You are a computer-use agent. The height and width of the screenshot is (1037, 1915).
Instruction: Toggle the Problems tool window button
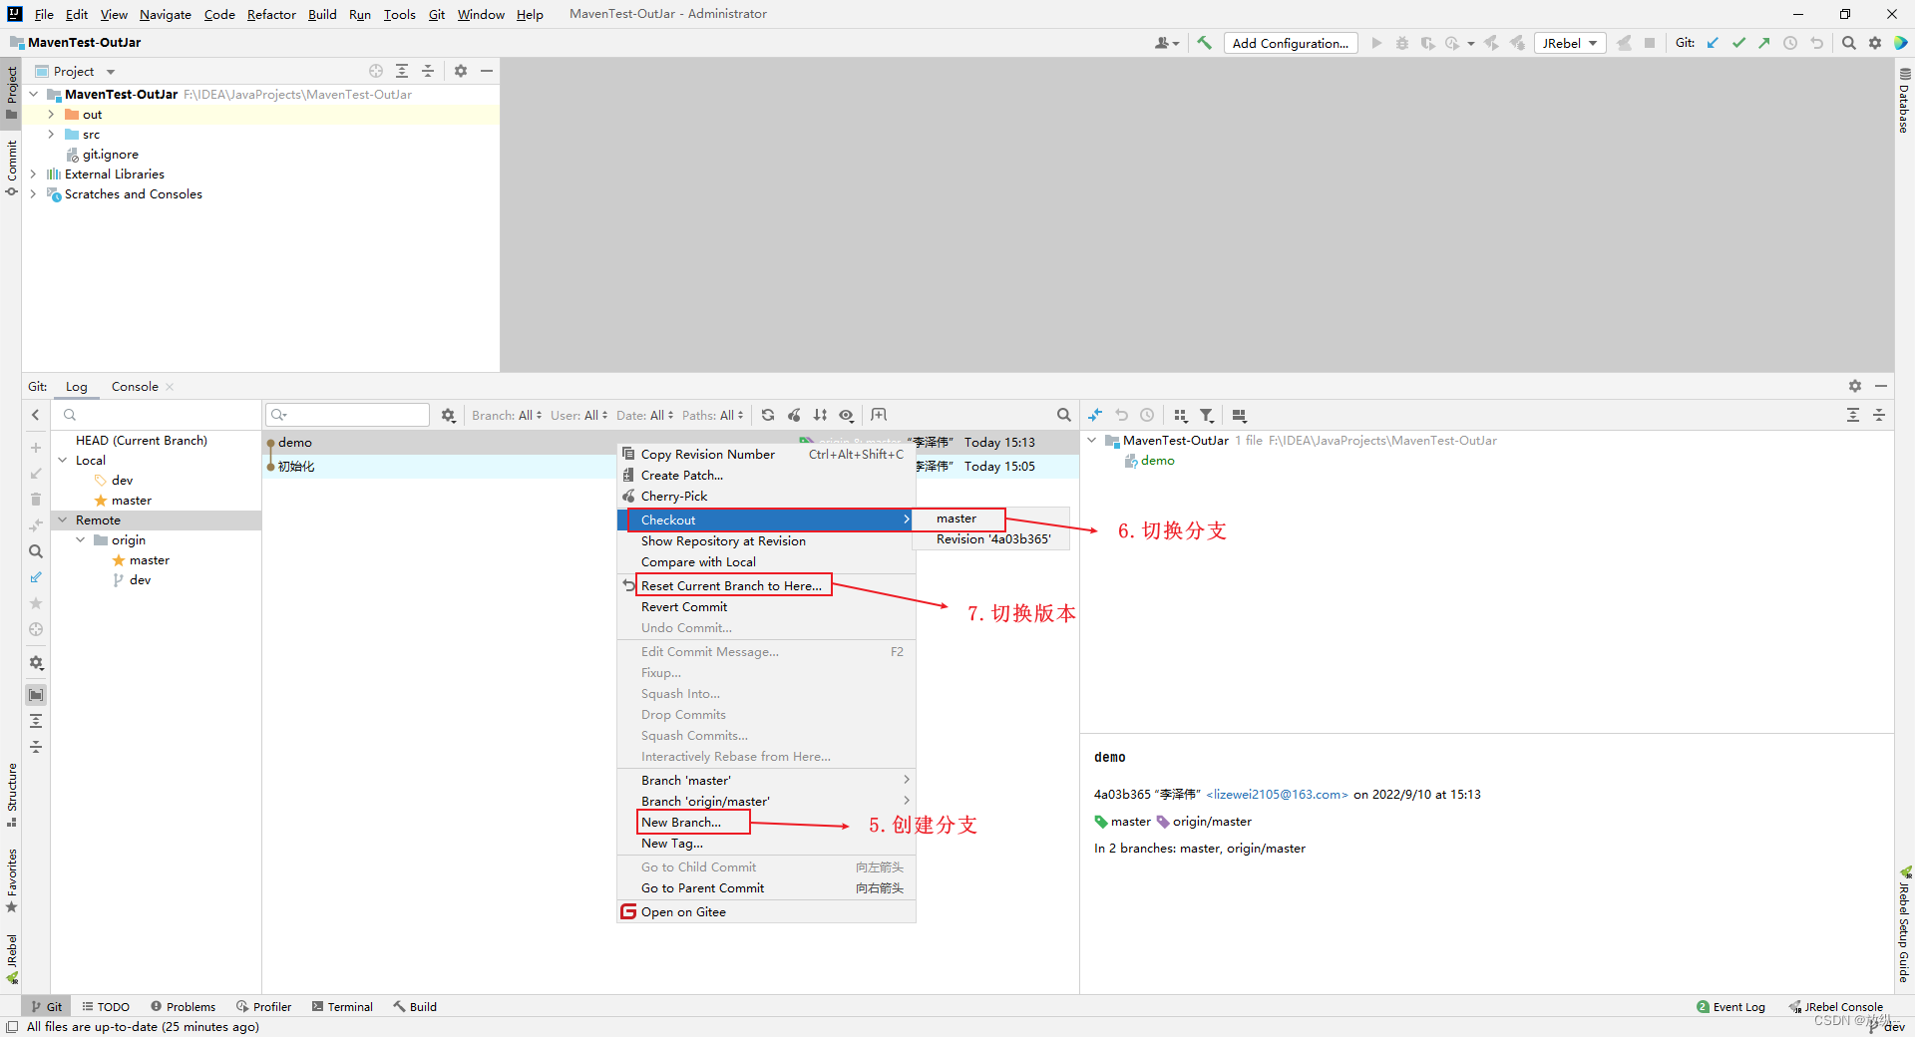click(183, 1006)
